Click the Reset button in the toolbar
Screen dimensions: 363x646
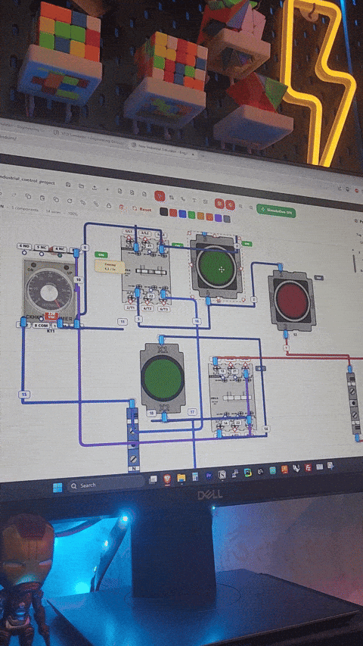[142, 209]
